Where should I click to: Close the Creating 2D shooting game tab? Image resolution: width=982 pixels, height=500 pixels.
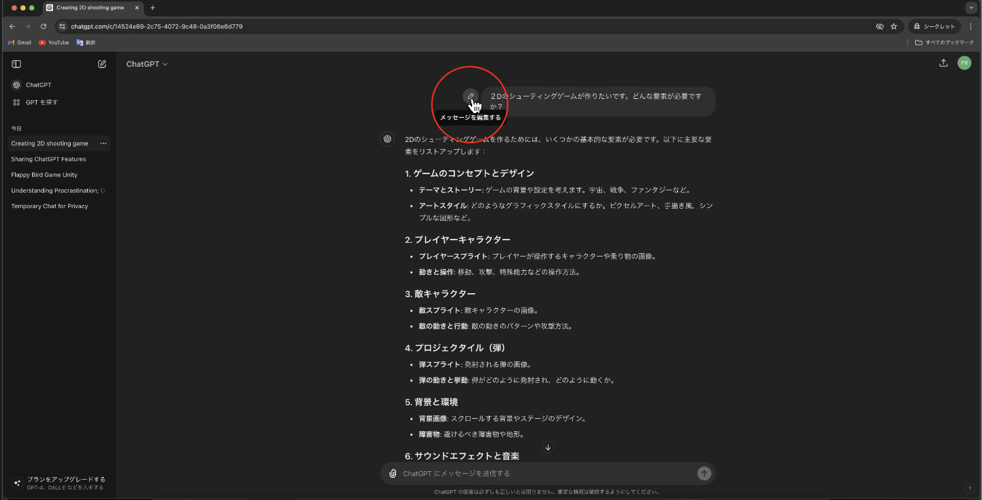pos(137,8)
